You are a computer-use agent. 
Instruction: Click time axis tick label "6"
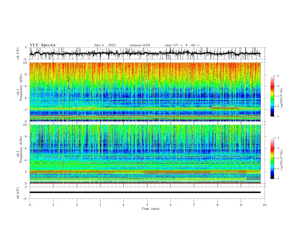[170, 205]
